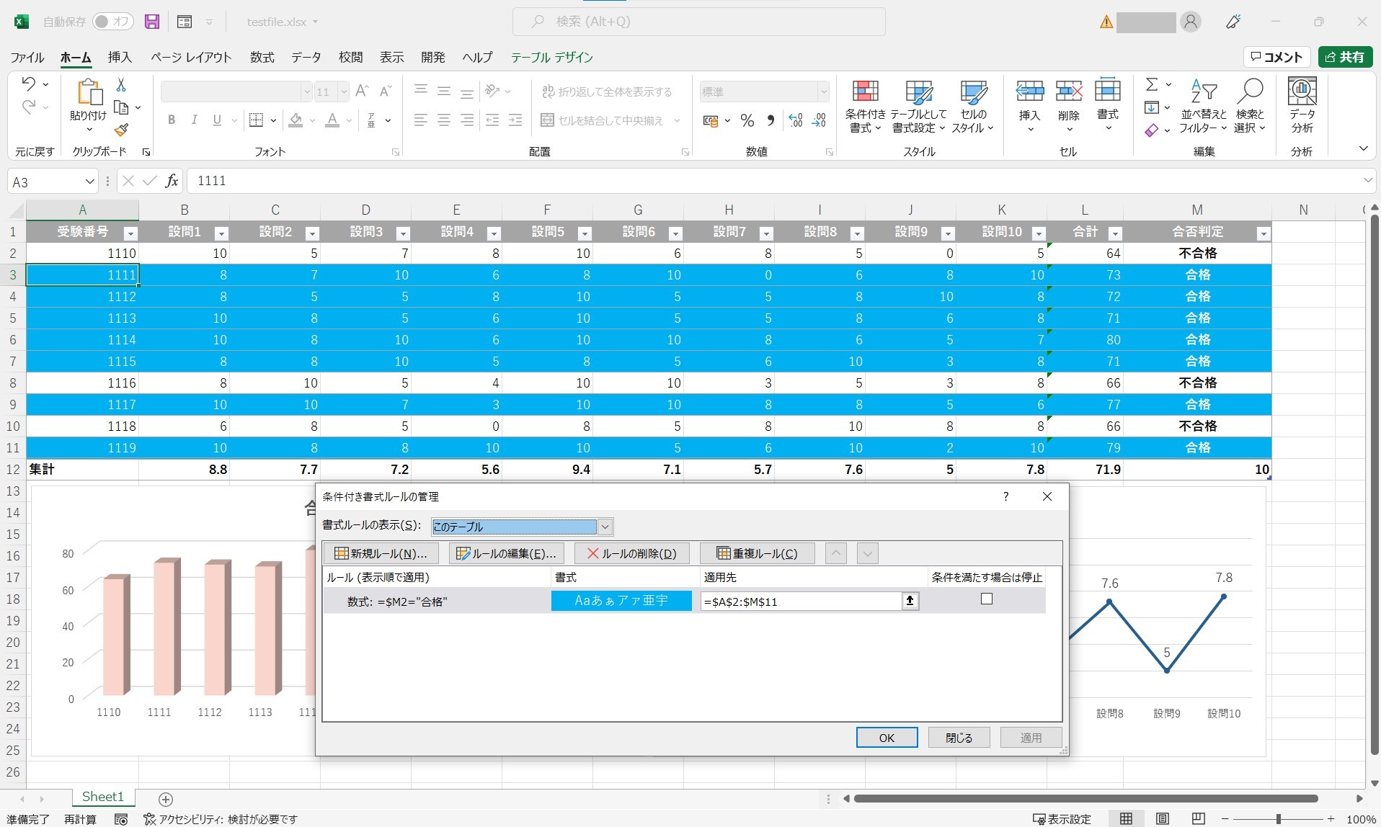Switch to Page Layout view icon
Screen dimensions: 1381x827
click(x=1163, y=819)
